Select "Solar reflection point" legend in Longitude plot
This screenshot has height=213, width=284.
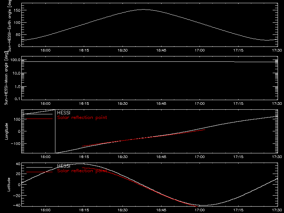(82, 118)
